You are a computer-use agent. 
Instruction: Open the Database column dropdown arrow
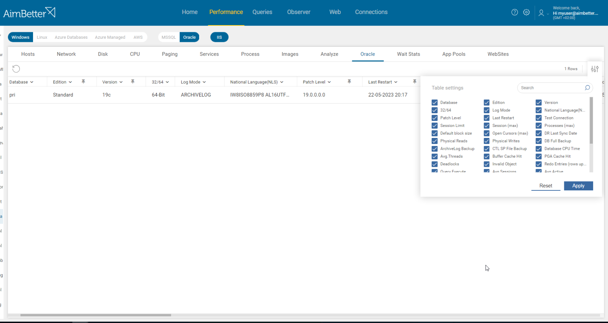click(x=32, y=82)
